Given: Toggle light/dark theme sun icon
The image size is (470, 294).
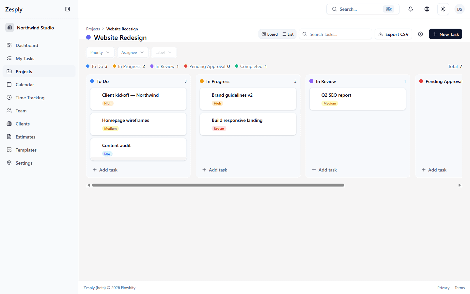Looking at the screenshot, I should point(443,9).
